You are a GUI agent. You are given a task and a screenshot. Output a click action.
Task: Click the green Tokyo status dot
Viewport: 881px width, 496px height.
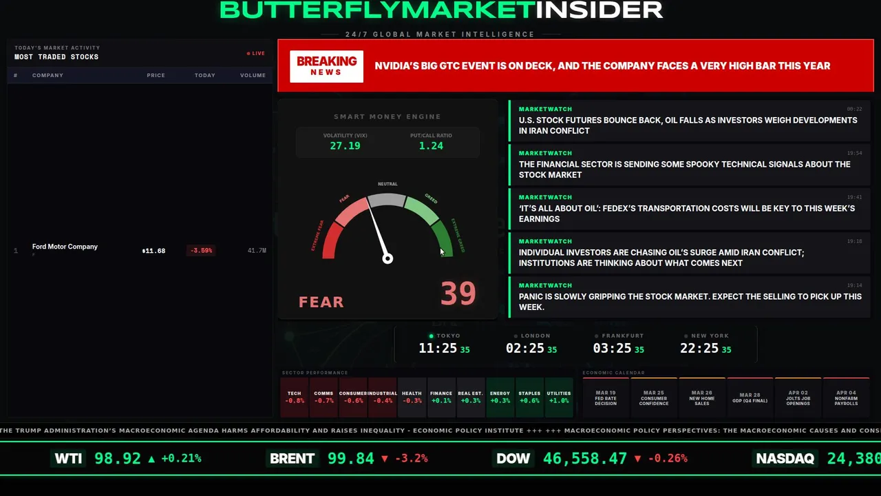pyautogui.click(x=432, y=336)
